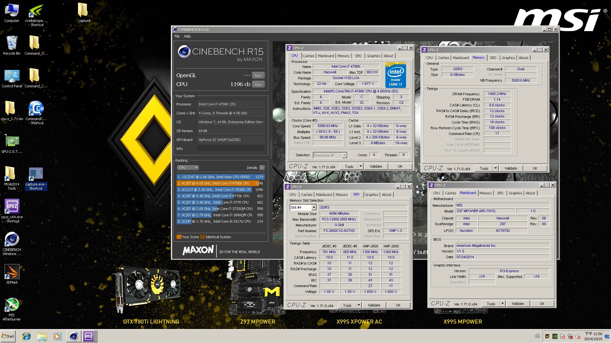
Task: Open Command_C folder below Recycle Bin row
Action: coord(36,45)
